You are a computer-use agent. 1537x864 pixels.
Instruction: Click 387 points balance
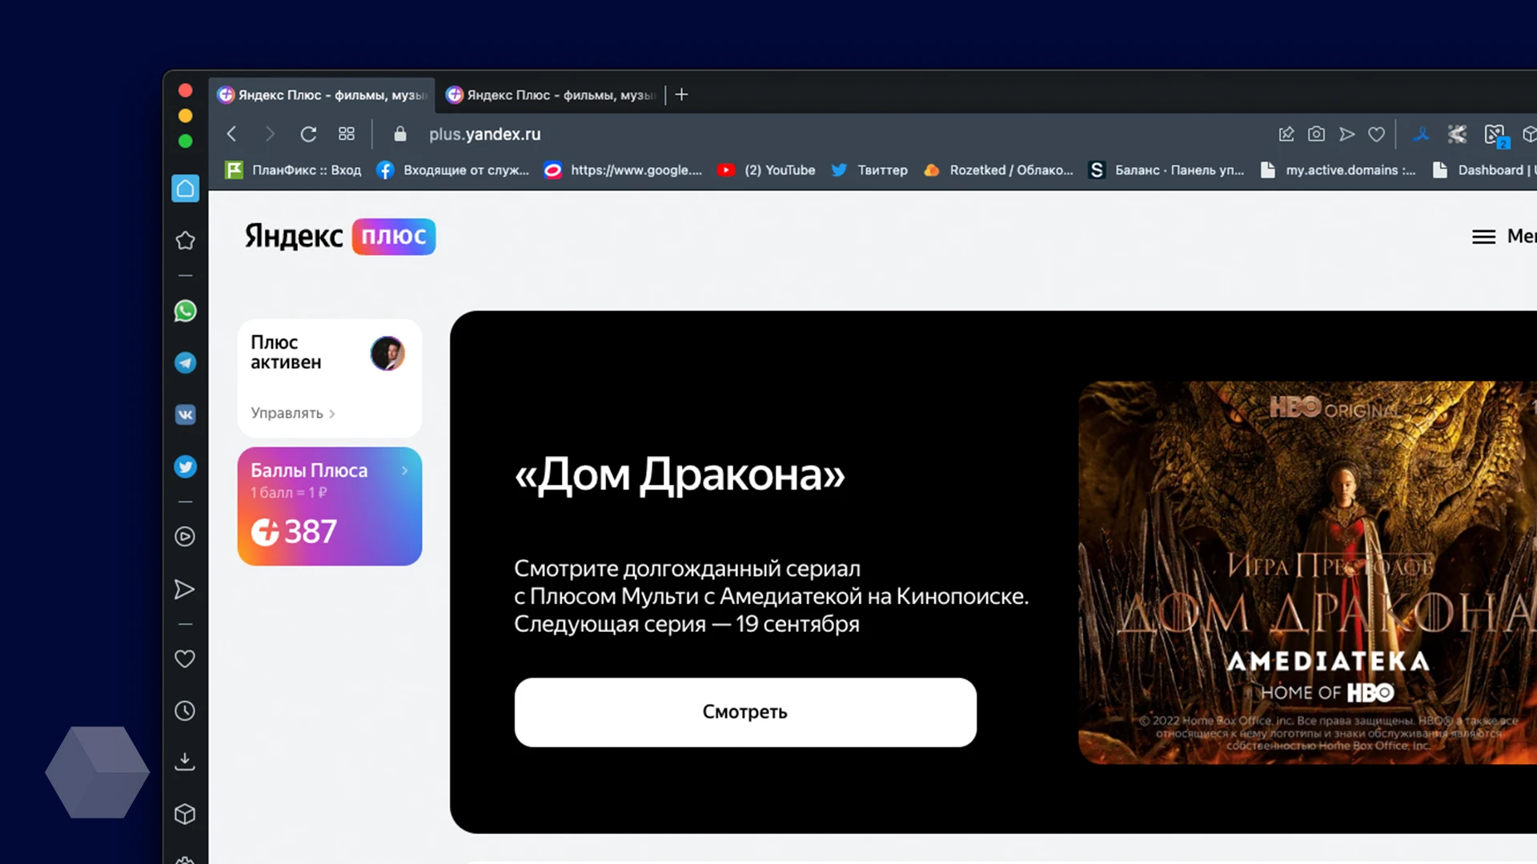(294, 531)
